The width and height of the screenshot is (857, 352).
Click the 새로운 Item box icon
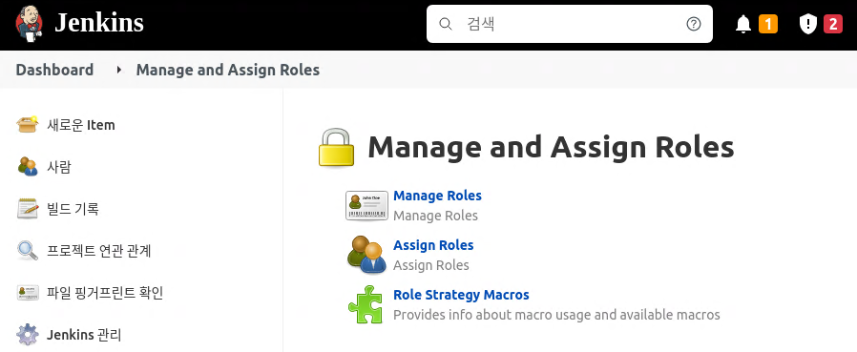click(x=28, y=125)
